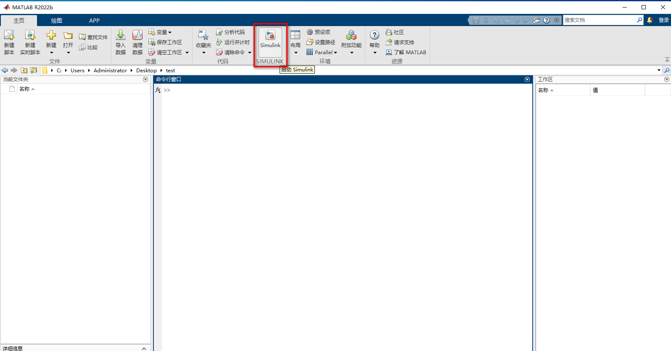This screenshot has width=671, height=351.
Task: Go up one folder level
Action: click(x=24, y=70)
